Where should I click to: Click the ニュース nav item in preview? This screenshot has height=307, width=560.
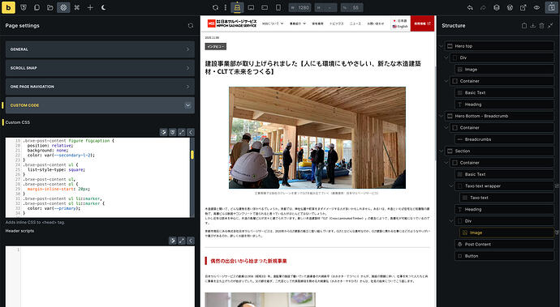355,23
